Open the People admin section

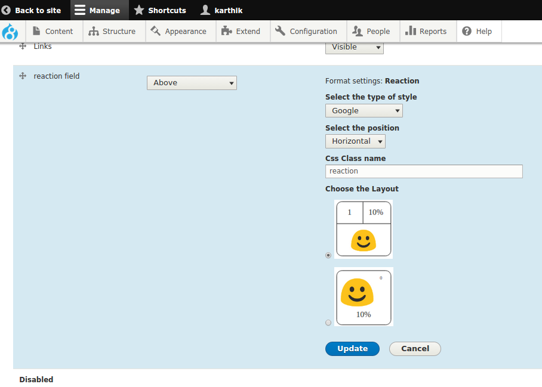[x=372, y=31]
